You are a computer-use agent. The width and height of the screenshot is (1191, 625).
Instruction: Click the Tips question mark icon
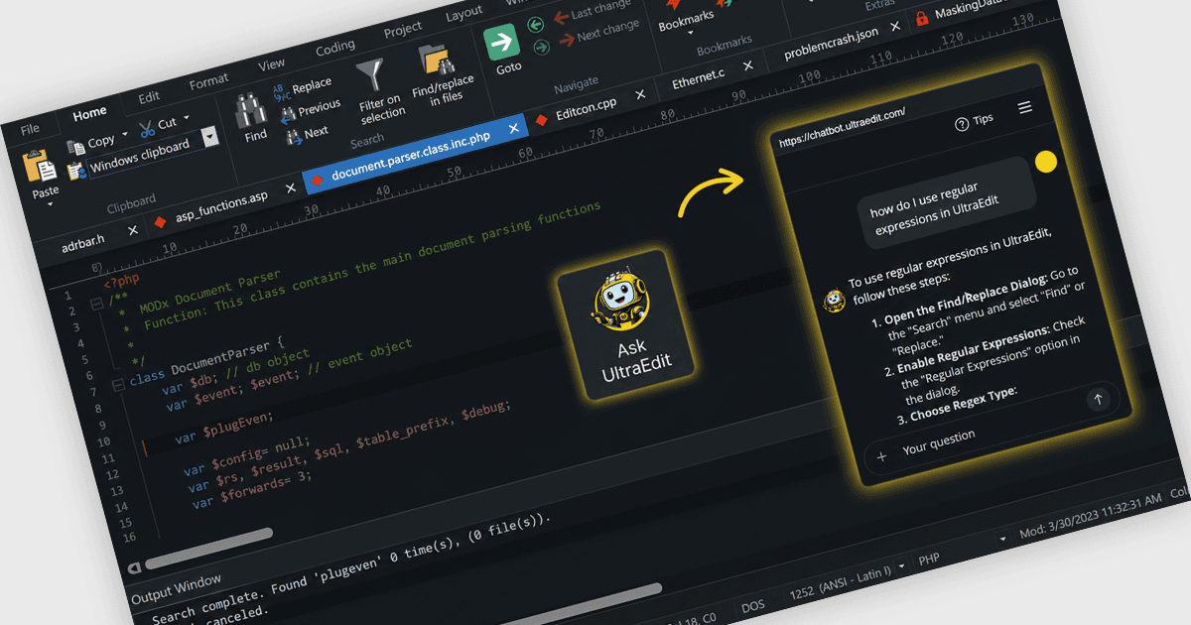coord(961,124)
